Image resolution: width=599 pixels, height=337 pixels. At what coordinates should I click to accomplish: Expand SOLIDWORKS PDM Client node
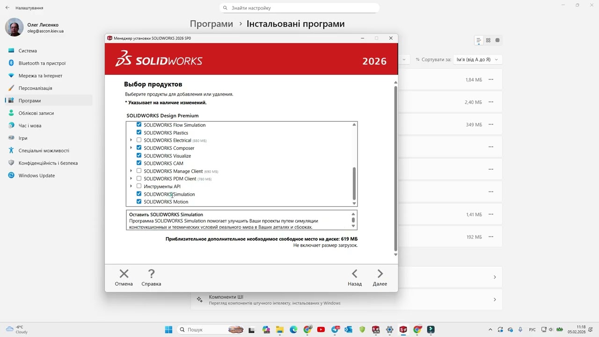131,178
